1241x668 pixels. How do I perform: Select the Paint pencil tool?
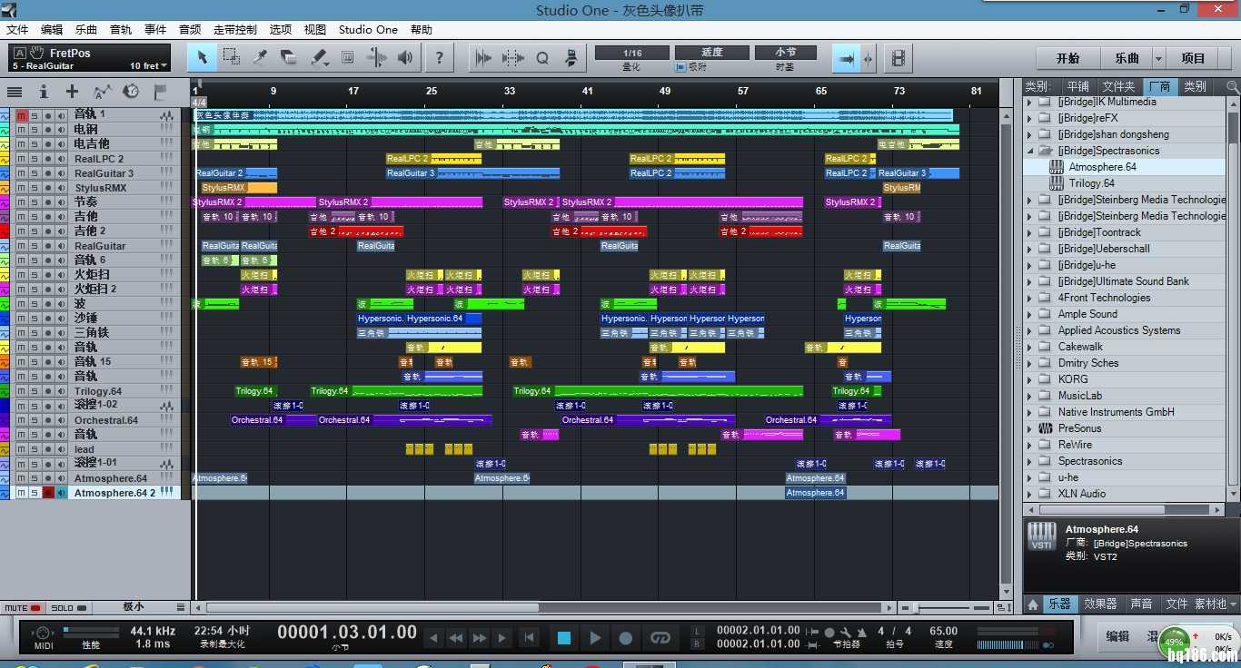pos(318,58)
